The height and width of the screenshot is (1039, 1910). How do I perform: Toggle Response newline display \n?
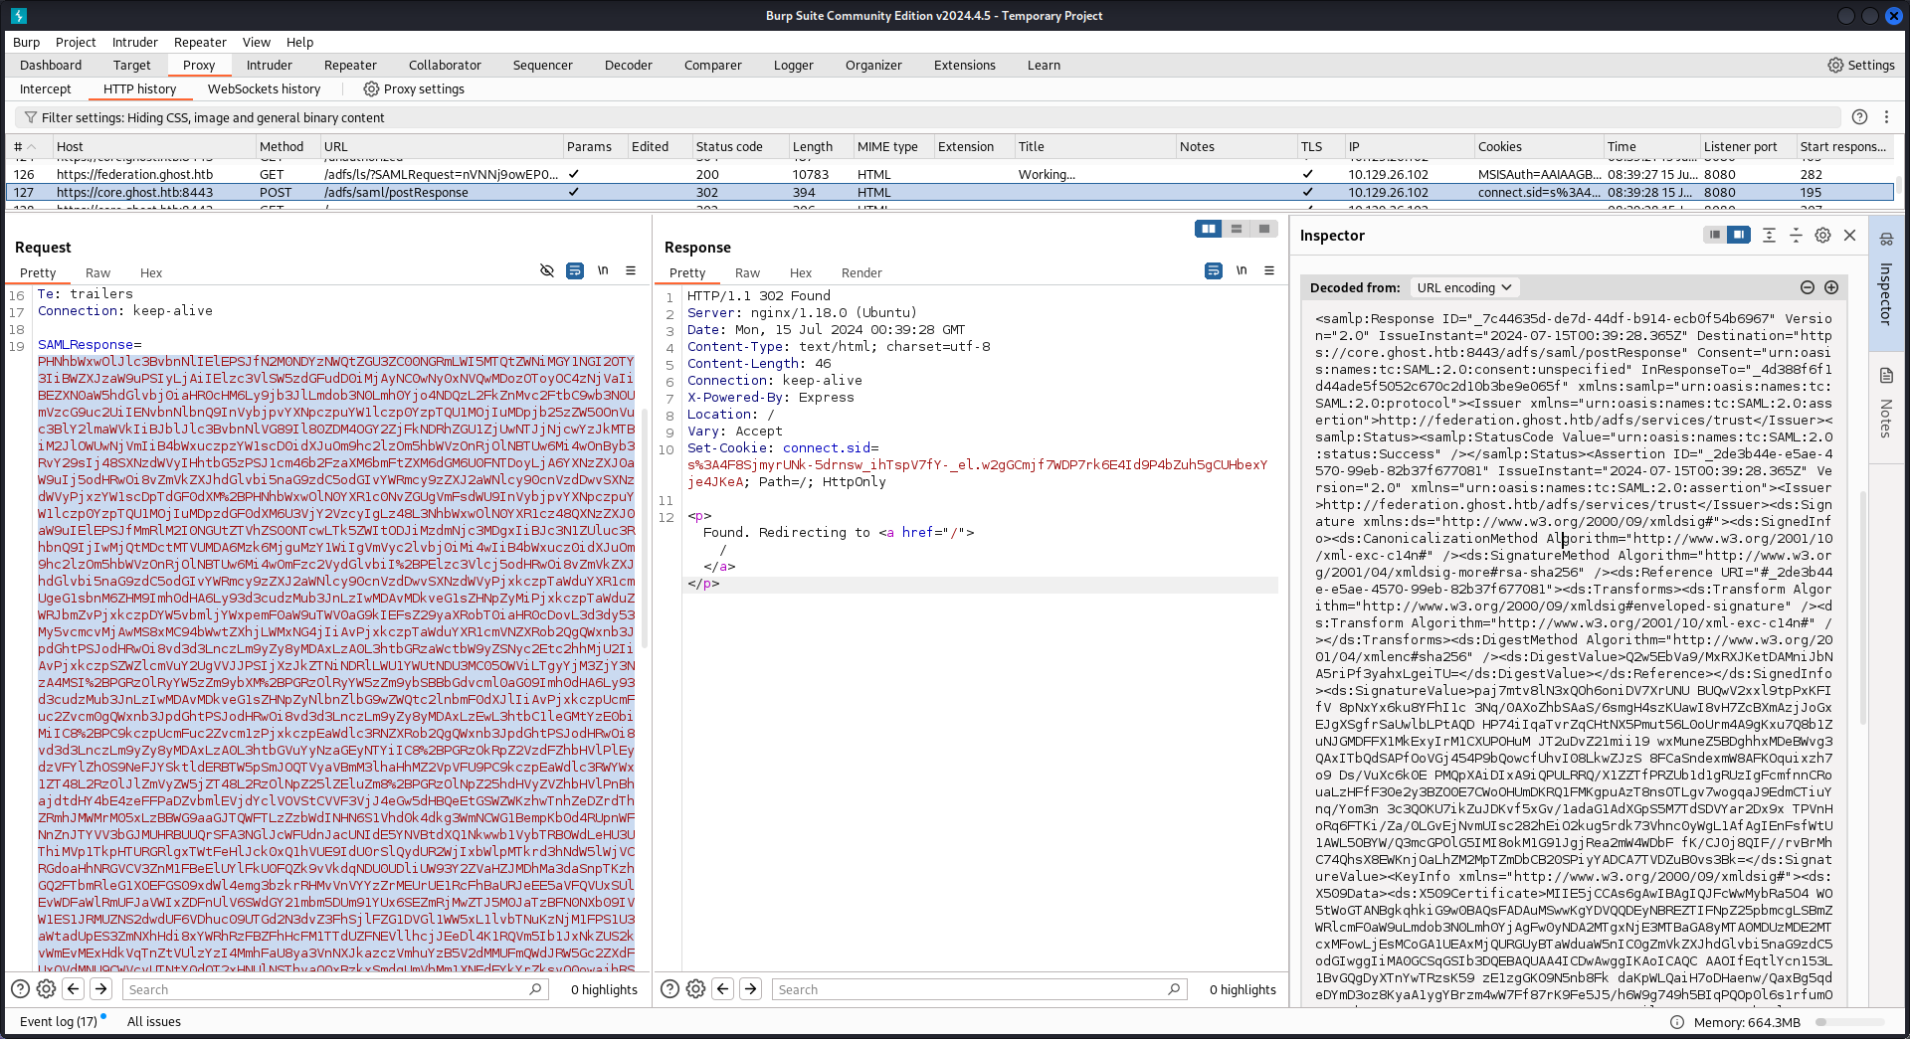click(x=1241, y=270)
